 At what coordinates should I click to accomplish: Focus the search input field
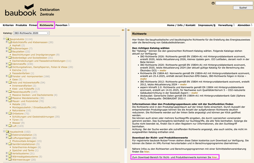tap(234, 3)
